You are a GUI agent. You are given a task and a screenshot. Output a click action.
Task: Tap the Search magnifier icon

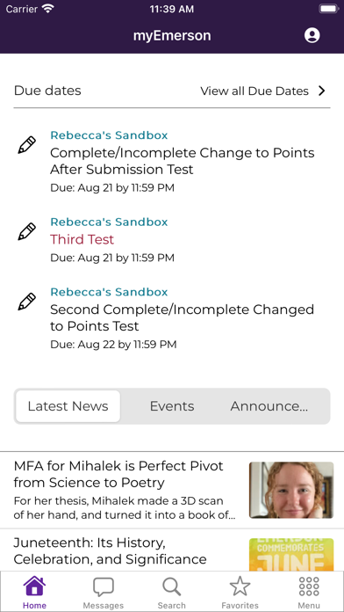171,586
